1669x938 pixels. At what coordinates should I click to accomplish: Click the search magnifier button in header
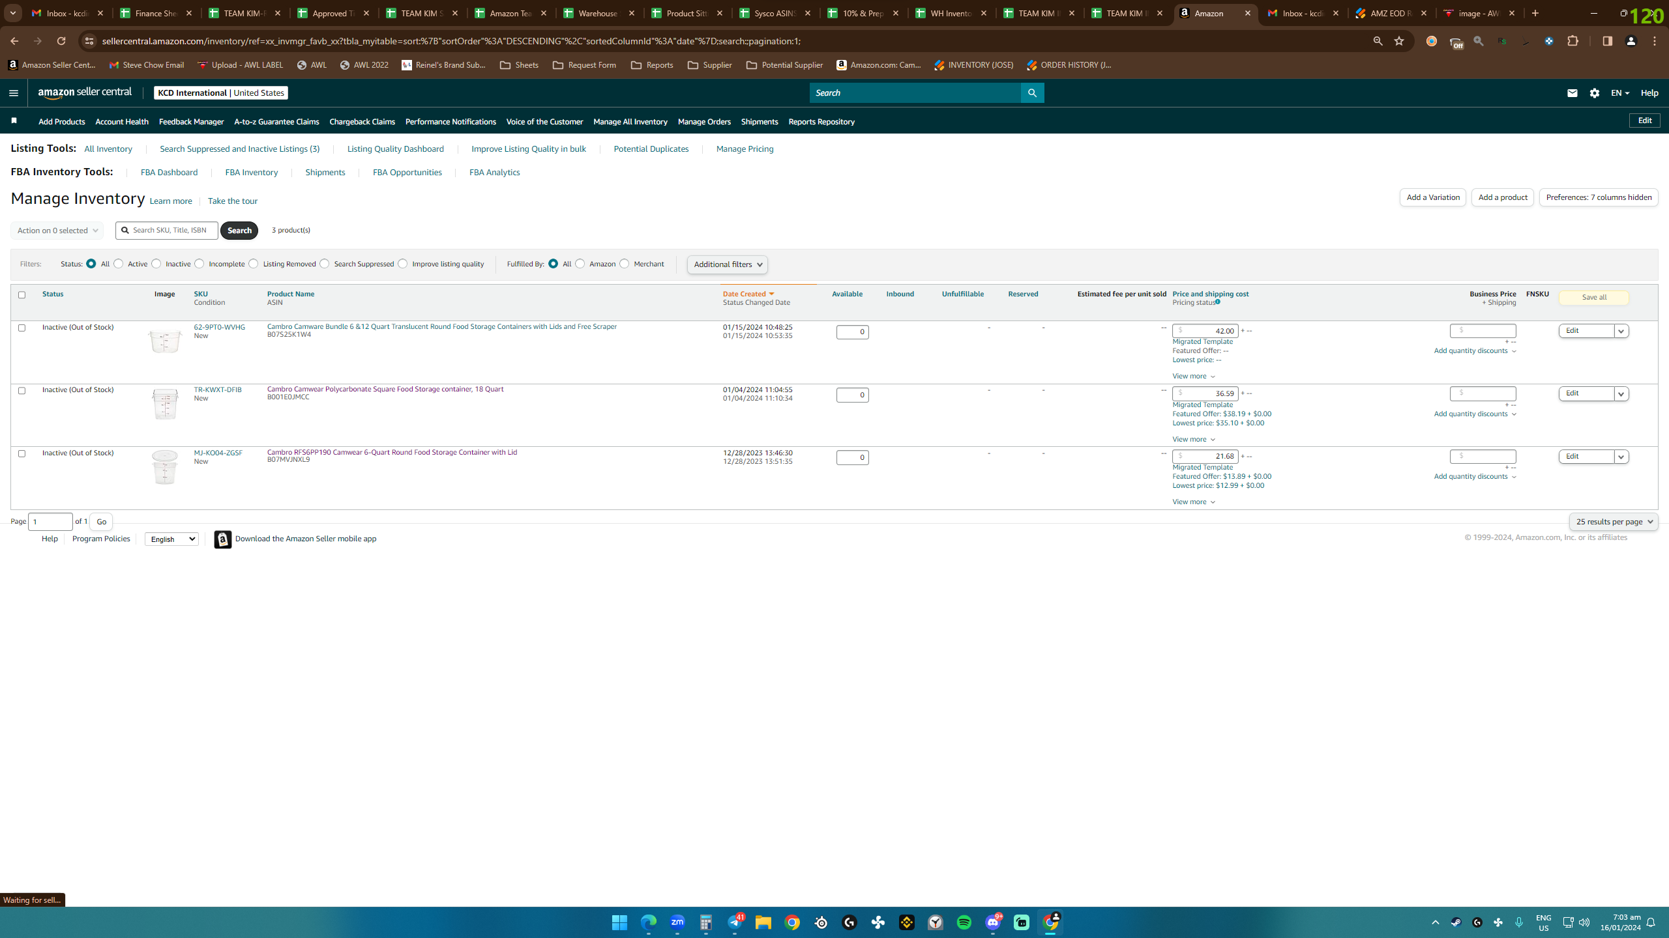pos(1032,92)
